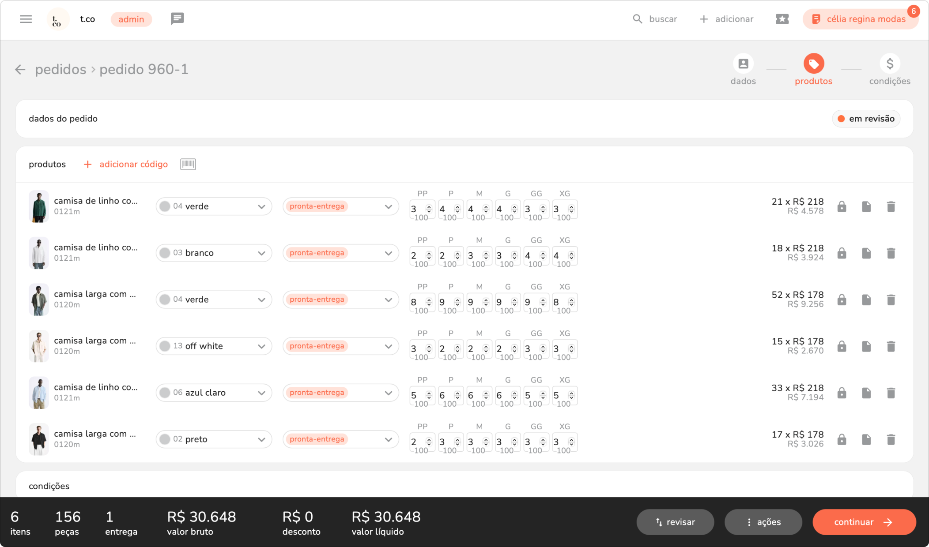This screenshot has height=547, width=929.
Task: Open the search (buscar) icon
Action: click(637, 19)
